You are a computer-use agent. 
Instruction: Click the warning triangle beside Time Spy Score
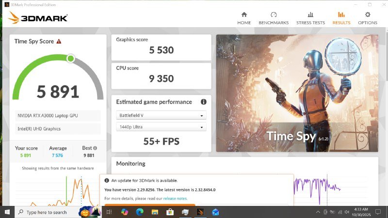coord(59,41)
